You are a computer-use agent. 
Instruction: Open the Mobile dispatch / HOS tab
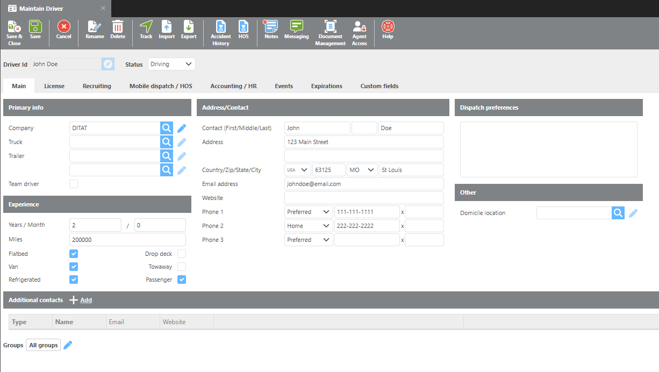point(161,86)
